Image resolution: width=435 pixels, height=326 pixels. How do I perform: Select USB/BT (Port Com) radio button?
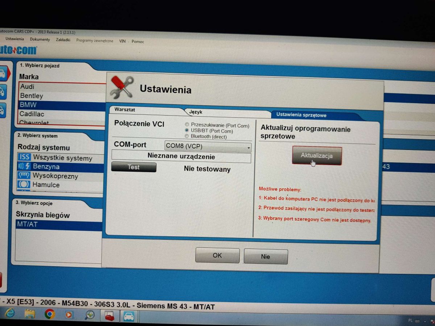[x=187, y=130]
